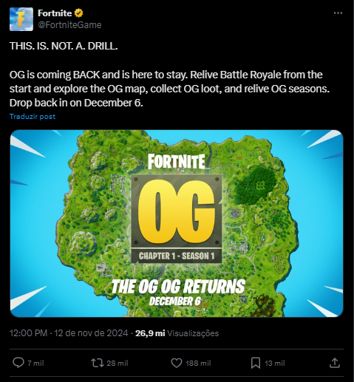Image resolution: width=354 pixels, height=382 pixels.
Task: Click the 12:00 PM timestamp
Action: [28, 333]
